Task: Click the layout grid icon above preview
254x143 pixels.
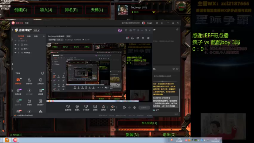Action: click(x=138, y=38)
